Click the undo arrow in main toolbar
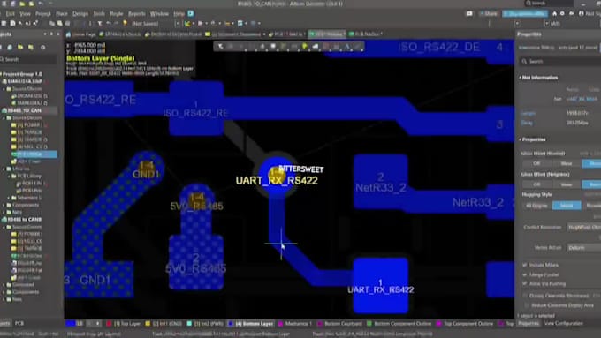Image resolution: width=601 pixels, height=338 pixels. (109, 23)
